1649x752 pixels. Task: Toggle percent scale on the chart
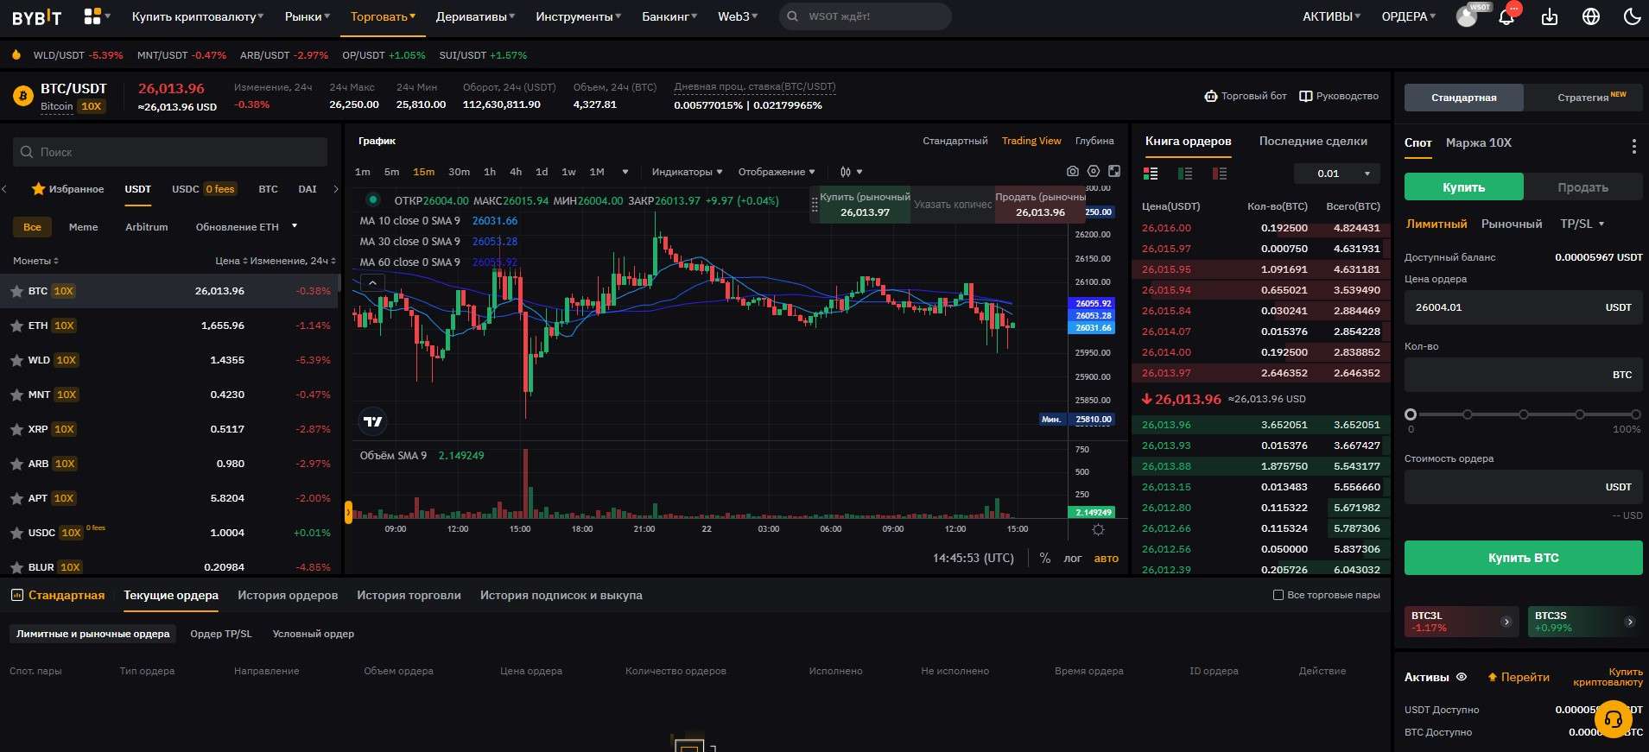pyautogui.click(x=1045, y=558)
